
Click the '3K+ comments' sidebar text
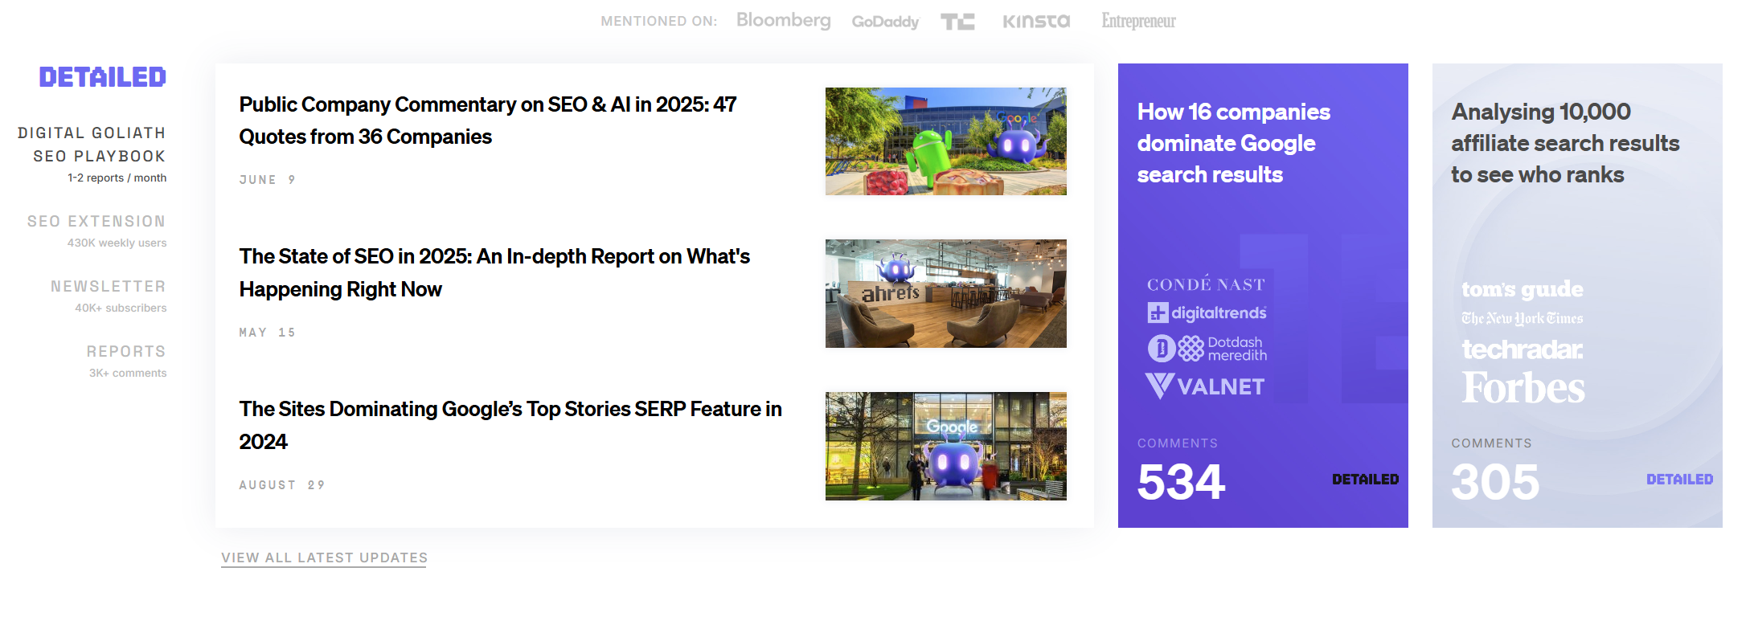point(128,373)
